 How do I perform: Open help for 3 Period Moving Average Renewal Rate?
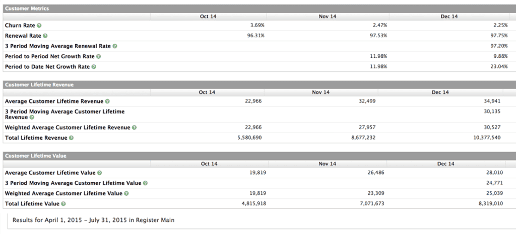tap(114, 46)
